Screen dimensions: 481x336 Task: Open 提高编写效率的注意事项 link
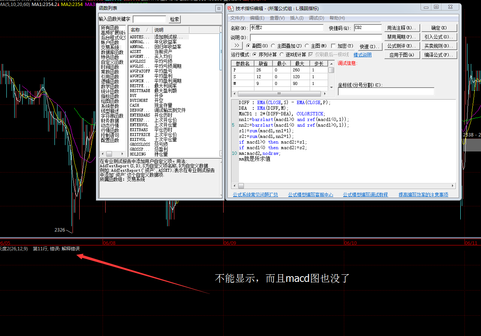(x=424, y=195)
